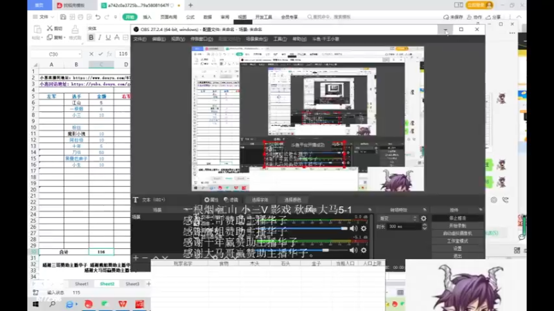Open source properties gear 属性 in OBS
Viewport: 554px width, 311px height.
211,200
